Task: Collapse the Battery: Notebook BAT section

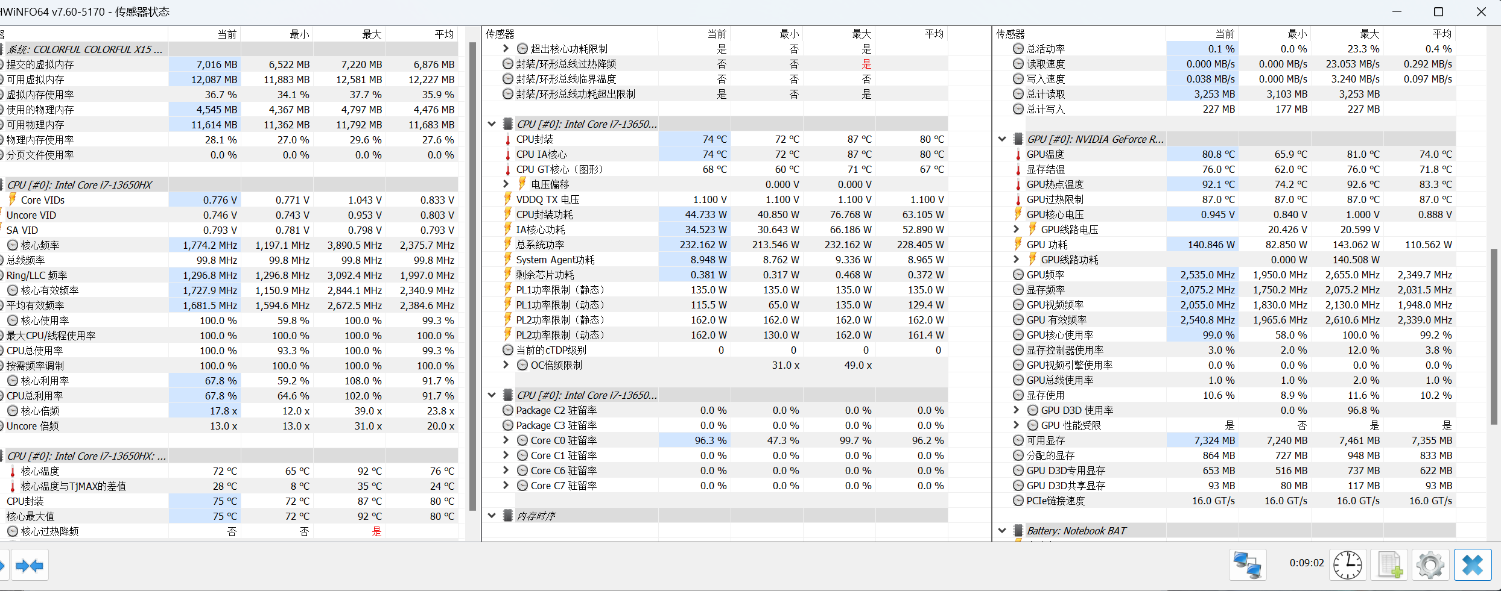Action: coord(1002,531)
